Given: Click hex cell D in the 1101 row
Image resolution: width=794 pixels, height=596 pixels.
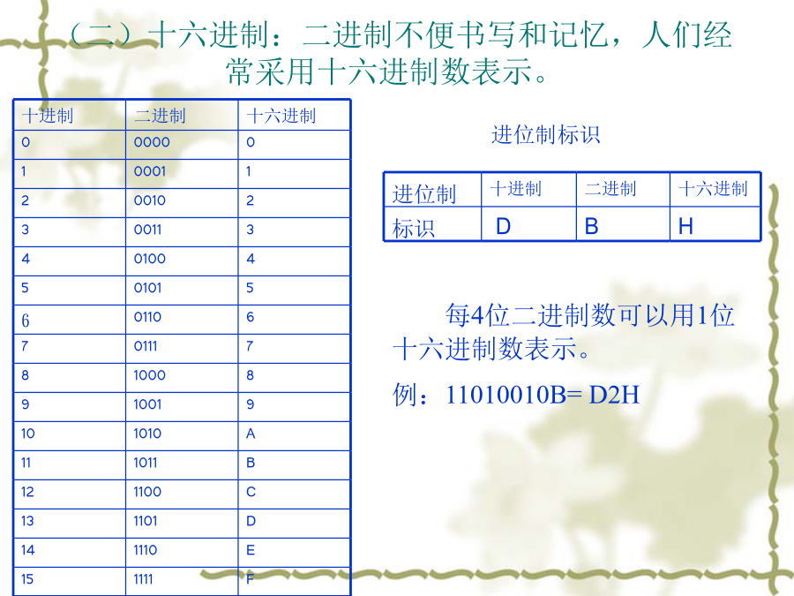Looking at the screenshot, I should tap(294, 524).
